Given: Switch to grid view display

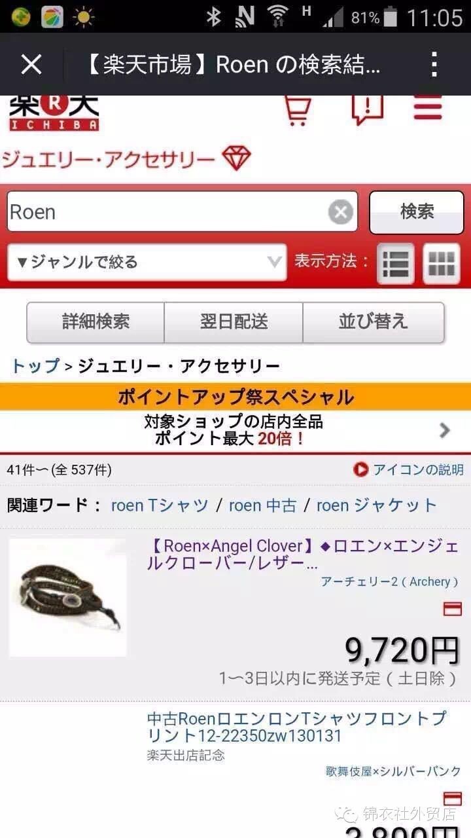Looking at the screenshot, I should pos(442,263).
